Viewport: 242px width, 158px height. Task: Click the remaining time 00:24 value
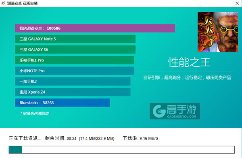point(71,138)
